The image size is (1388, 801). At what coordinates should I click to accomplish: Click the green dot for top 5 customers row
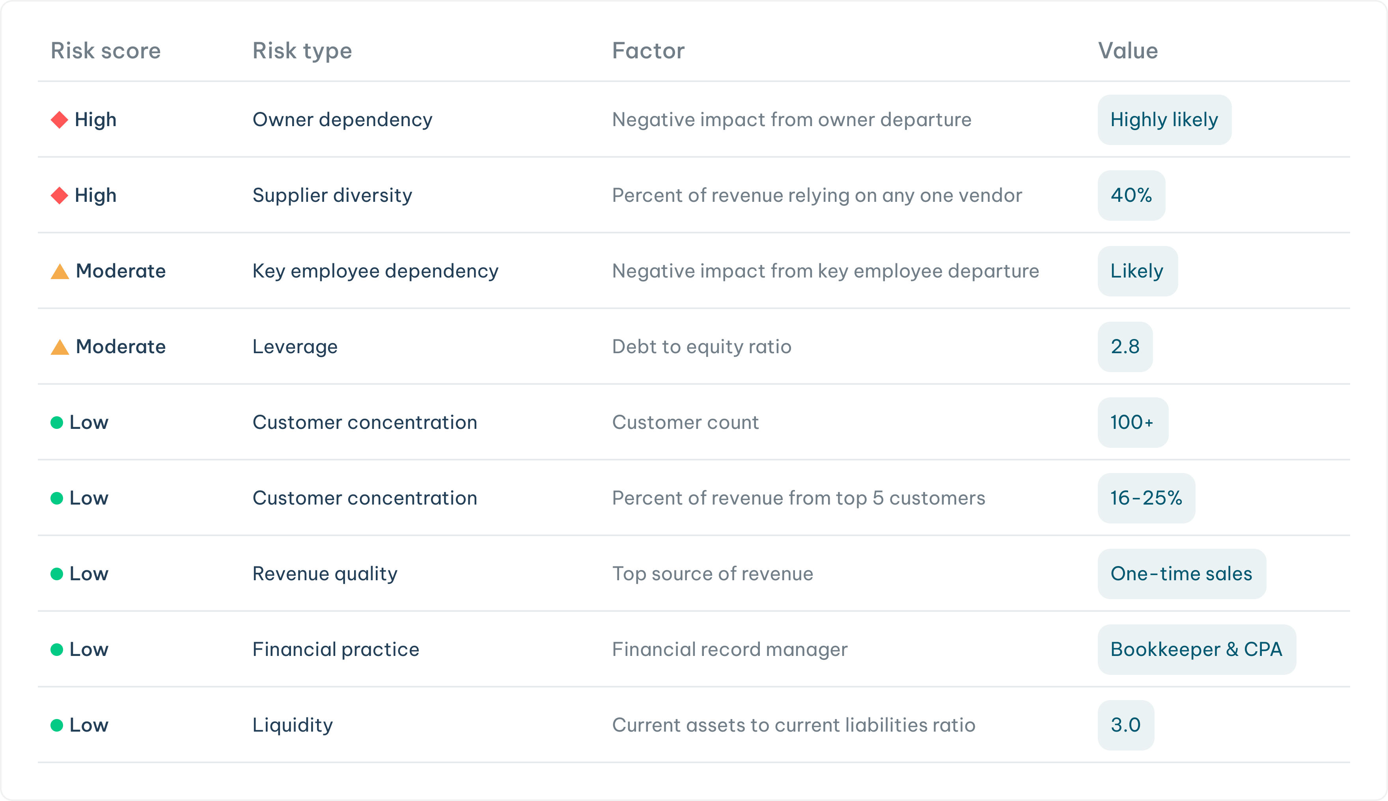[x=57, y=498]
